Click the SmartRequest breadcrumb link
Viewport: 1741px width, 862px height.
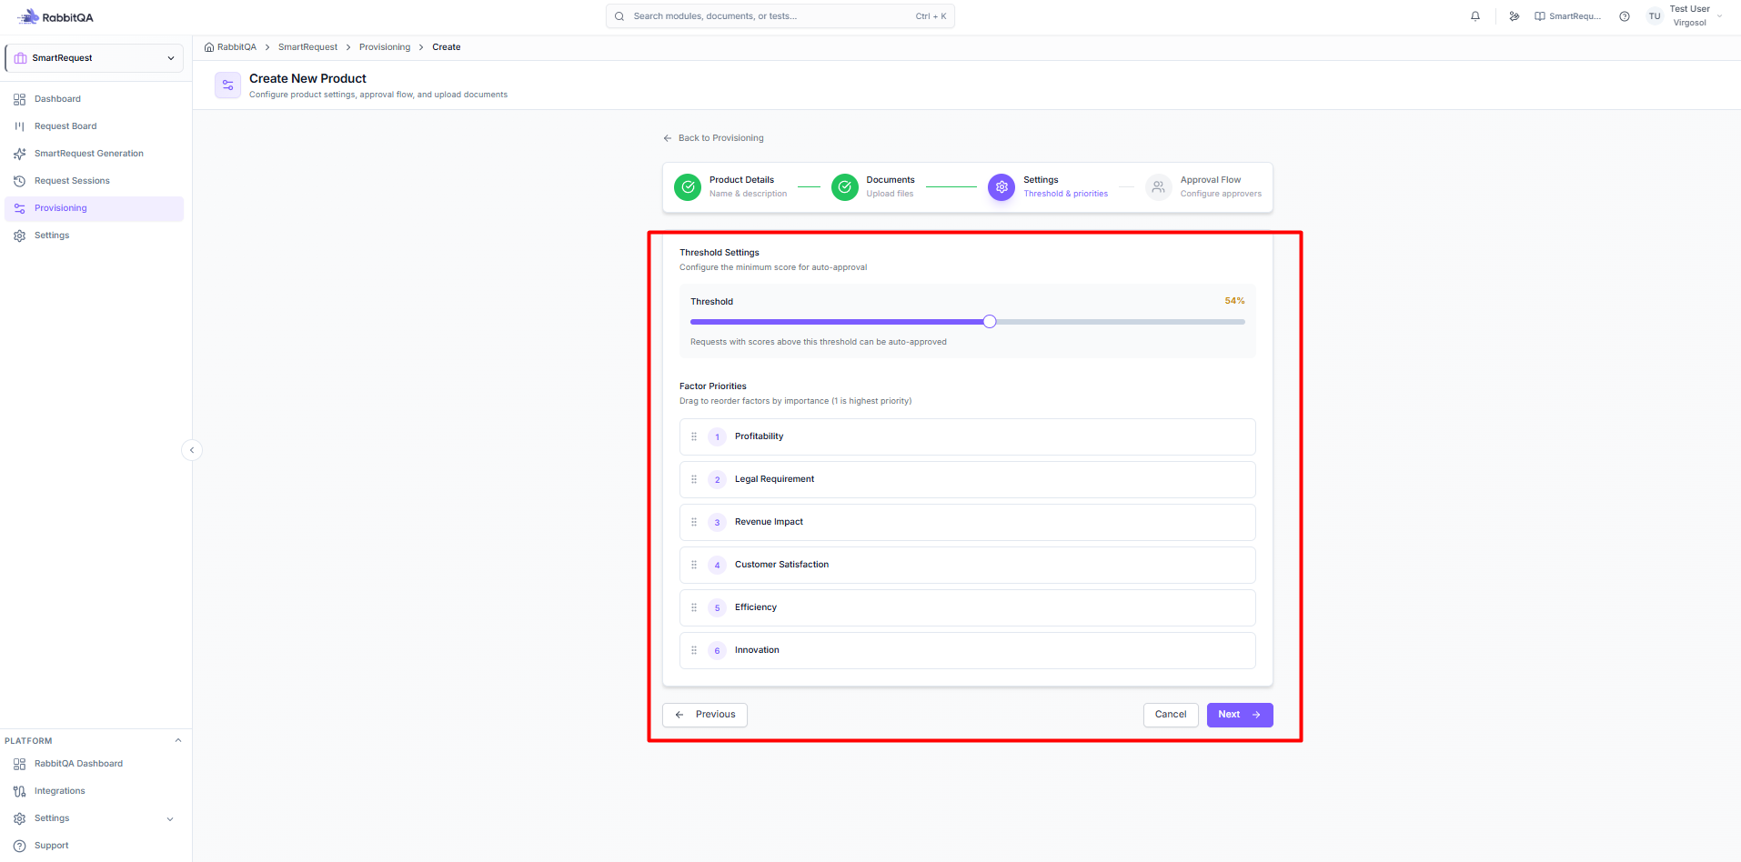(x=307, y=47)
